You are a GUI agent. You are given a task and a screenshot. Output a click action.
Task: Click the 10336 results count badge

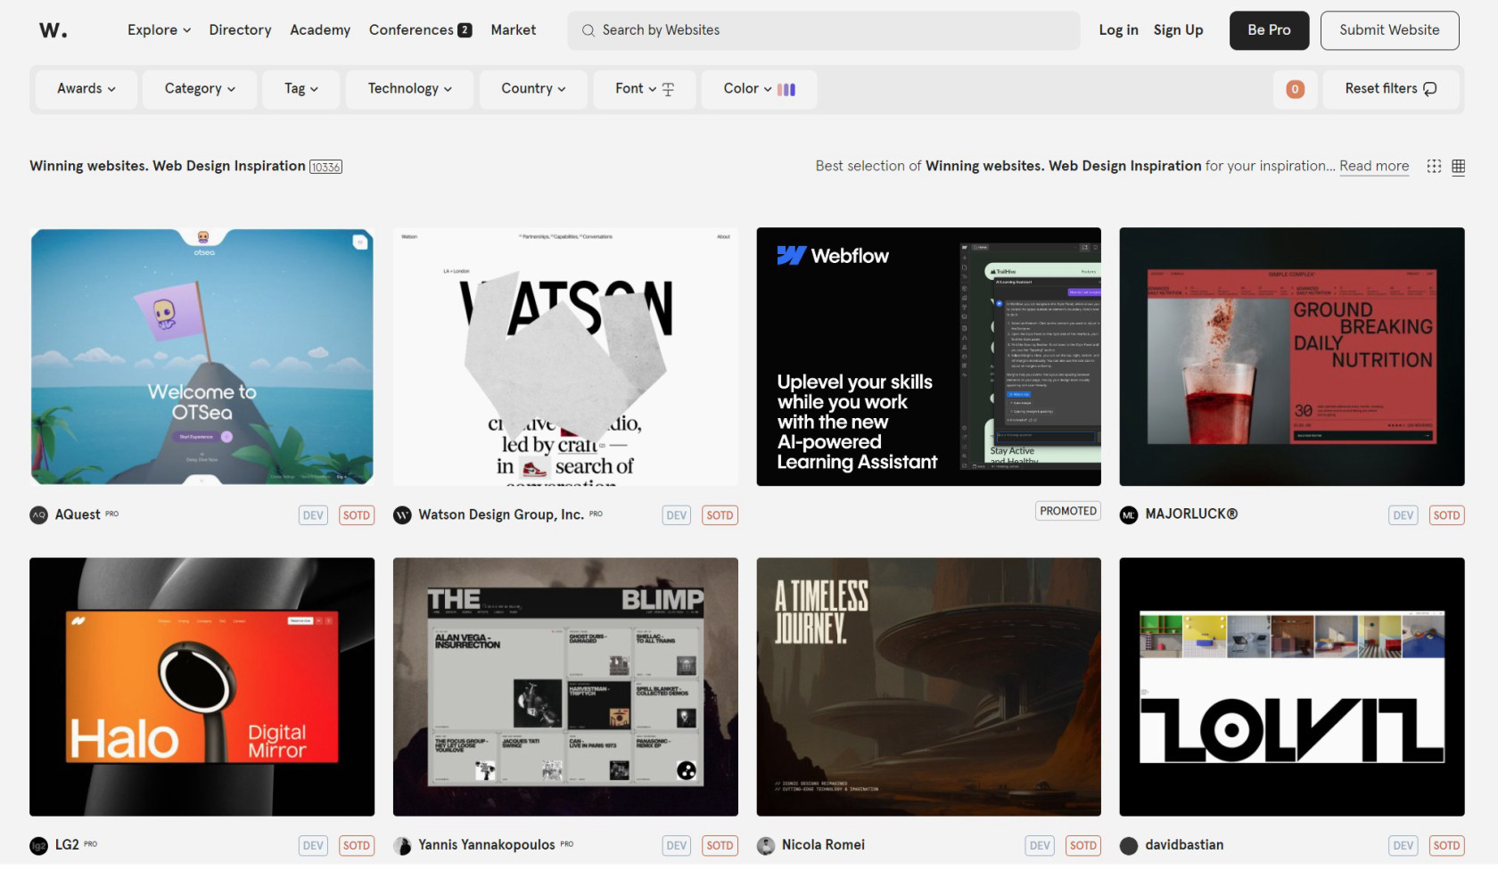(325, 167)
